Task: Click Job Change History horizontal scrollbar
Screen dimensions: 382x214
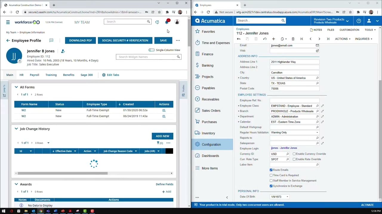Action: pyautogui.click(x=62, y=173)
